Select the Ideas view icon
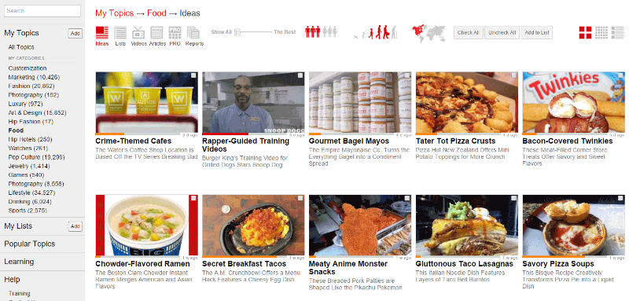 pos(102,36)
